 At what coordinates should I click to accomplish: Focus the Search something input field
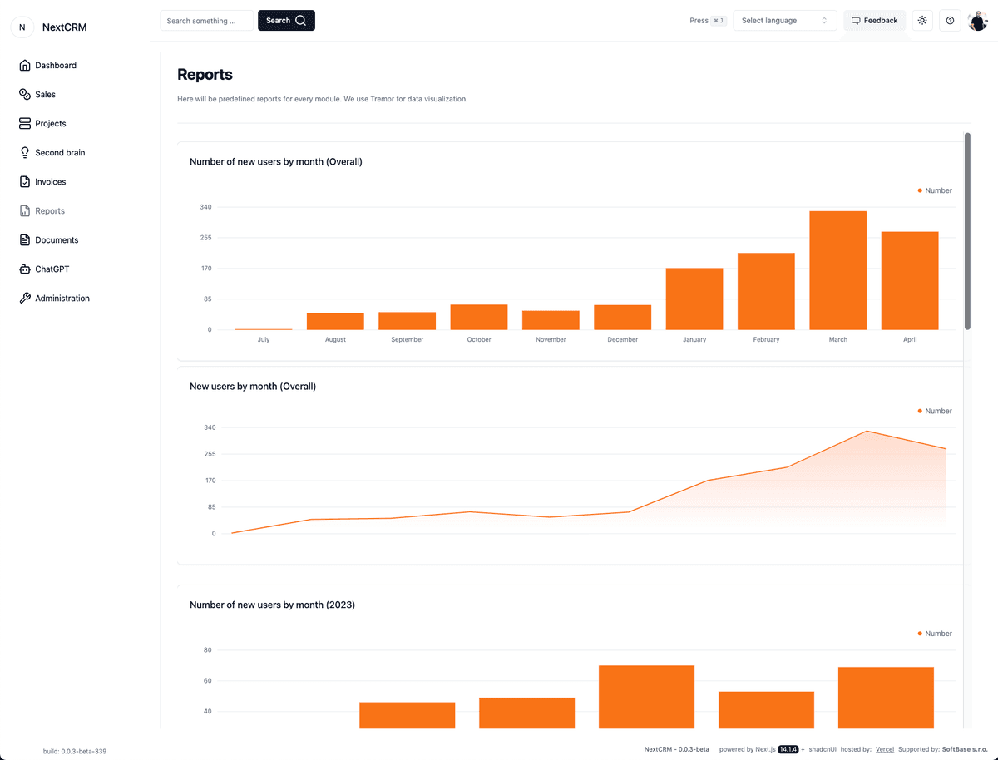pyautogui.click(x=206, y=21)
